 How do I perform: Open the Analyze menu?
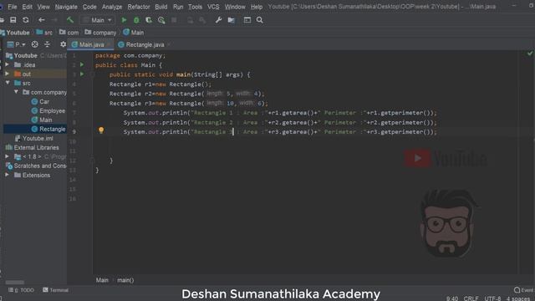[x=112, y=7]
